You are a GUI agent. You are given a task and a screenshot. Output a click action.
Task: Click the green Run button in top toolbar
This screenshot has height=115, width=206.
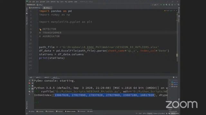(x=161, y=5)
